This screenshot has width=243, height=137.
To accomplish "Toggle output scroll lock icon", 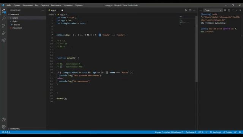I will click(229, 10).
